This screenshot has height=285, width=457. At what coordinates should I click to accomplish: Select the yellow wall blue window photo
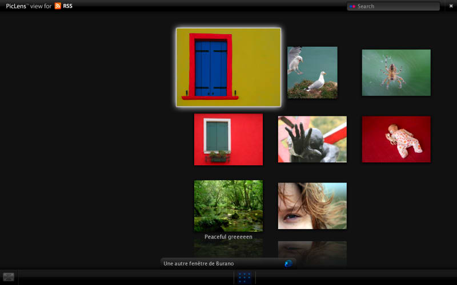pyautogui.click(x=228, y=67)
